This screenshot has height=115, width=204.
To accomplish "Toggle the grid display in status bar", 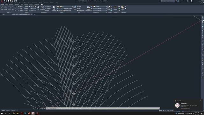I will (164, 111).
